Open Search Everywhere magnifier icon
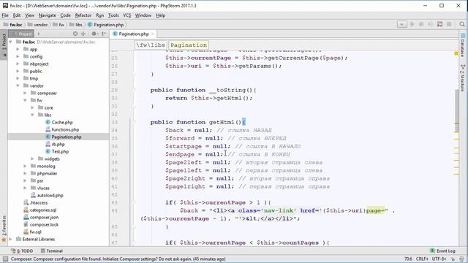This screenshot has height=263, width=468. coord(462,24)
